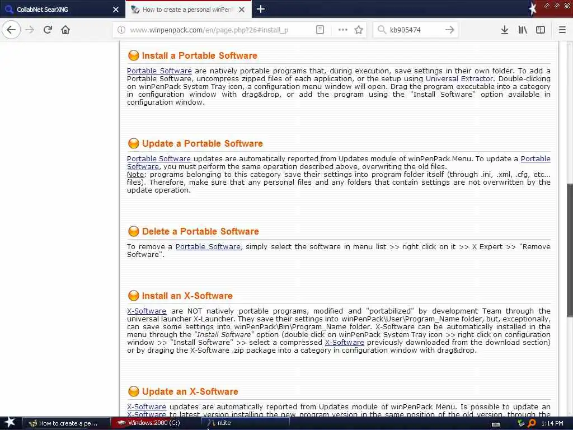
Task: Select the How to create a personal winPenPack tab
Action: [188, 9]
